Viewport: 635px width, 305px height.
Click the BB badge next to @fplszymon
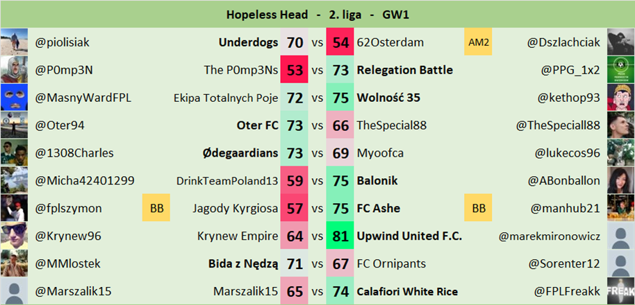[156, 209]
